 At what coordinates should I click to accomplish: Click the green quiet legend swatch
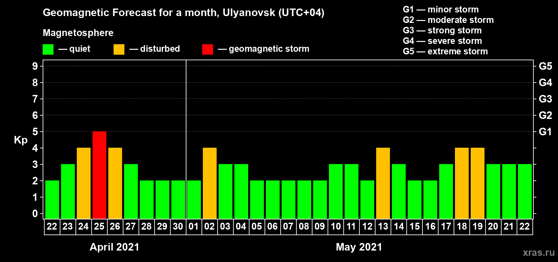(x=48, y=49)
